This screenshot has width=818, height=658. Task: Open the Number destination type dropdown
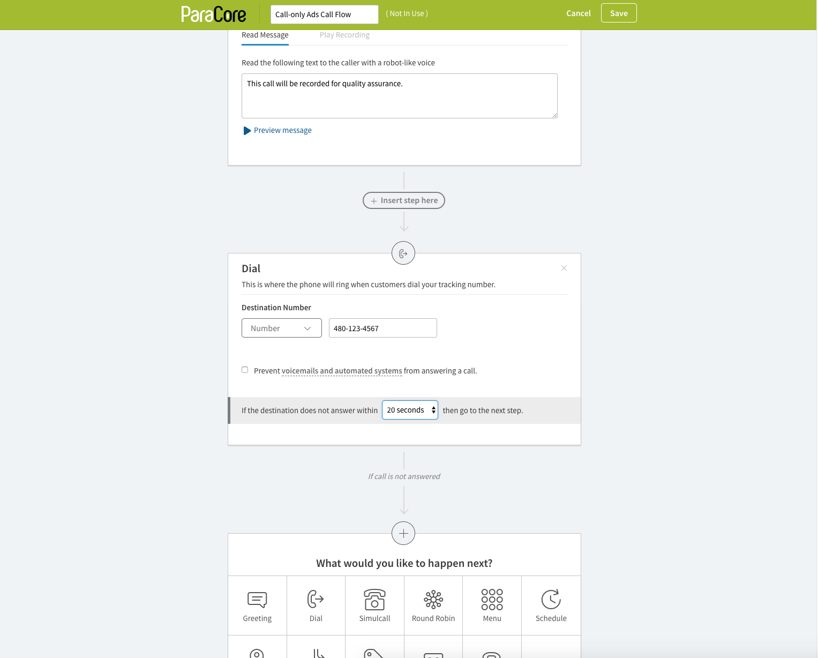[282, 328]
